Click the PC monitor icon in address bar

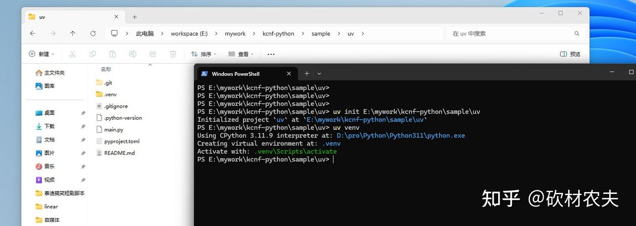[x=114, y=34]
